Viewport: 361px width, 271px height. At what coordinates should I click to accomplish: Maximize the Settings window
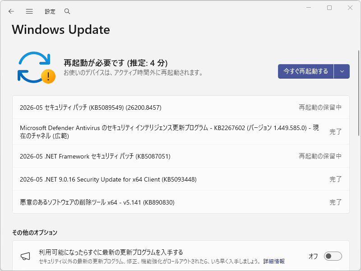tap(329, 8)
